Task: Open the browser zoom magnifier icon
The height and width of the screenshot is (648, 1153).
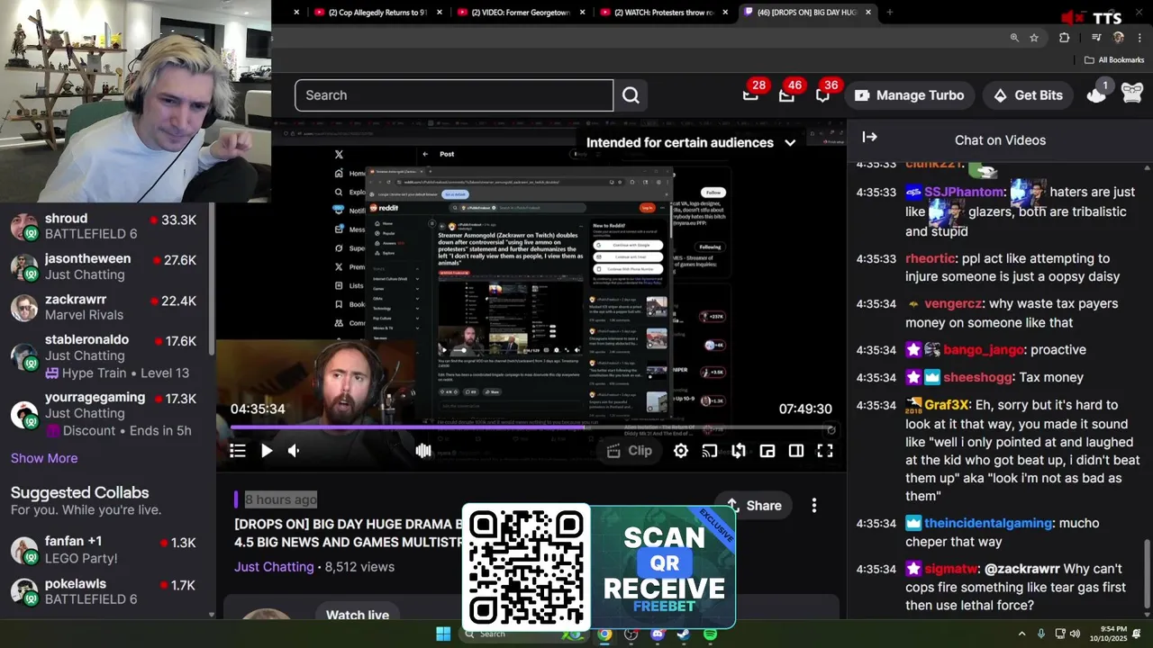Action: click(x=1014, y=38)
